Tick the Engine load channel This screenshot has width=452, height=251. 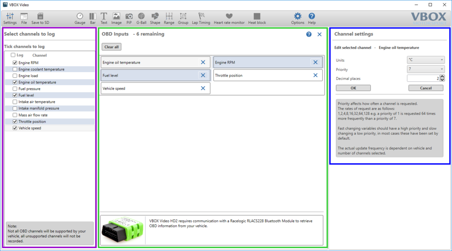pos(15,76)
